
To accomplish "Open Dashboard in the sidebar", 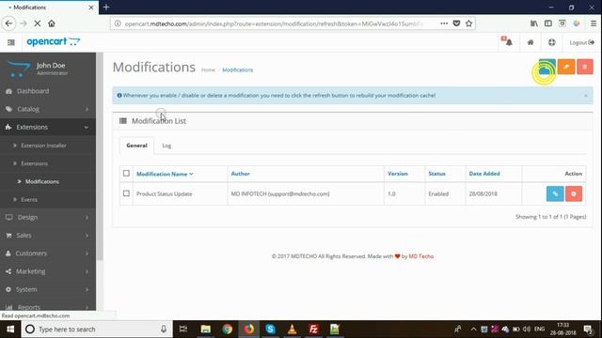I will [48, 91].
